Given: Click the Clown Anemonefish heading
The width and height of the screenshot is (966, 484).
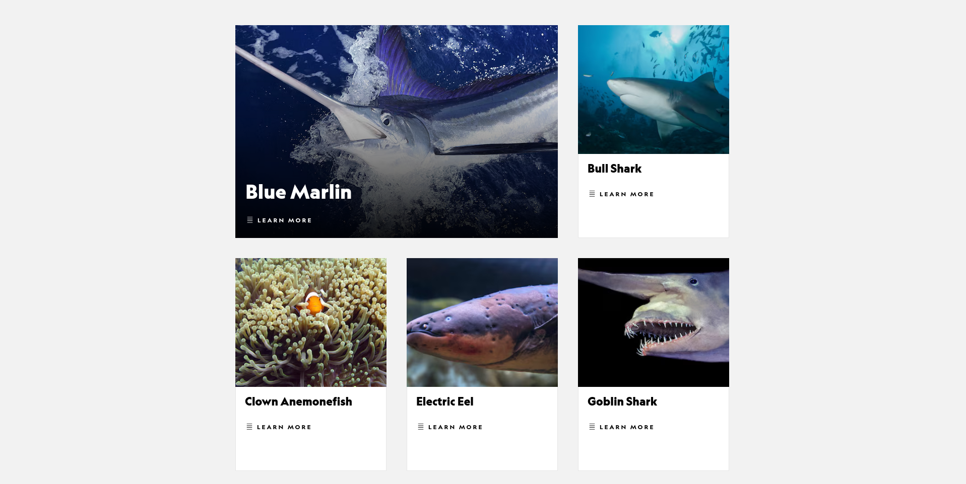Looking at the screenshot, I should click(298, 401).
